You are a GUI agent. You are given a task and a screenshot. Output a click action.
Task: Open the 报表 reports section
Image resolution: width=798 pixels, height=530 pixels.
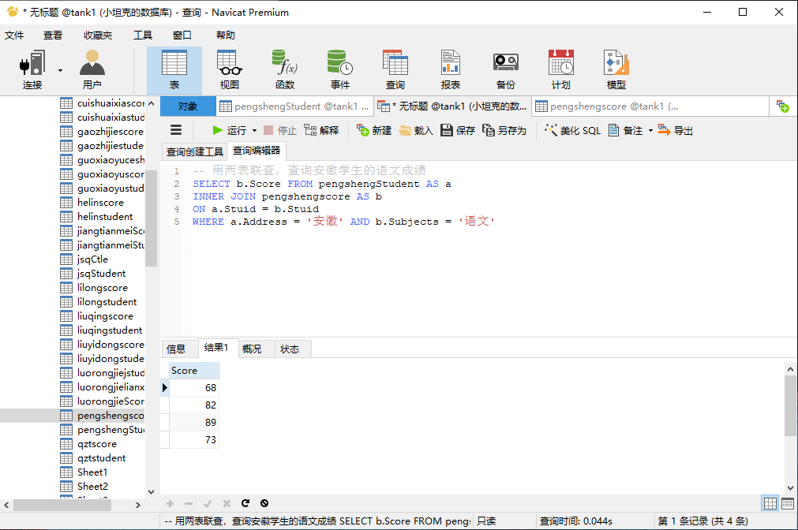click(451, 70)
